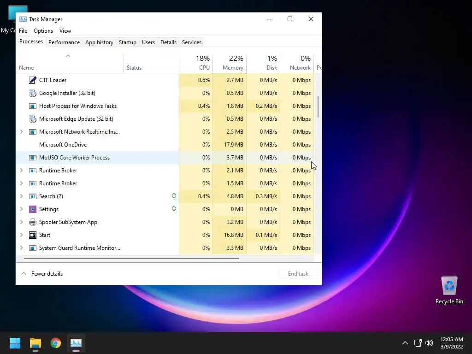Show hidden icons in system tray
This screenshot has height=354, width=472.
[405, 343]
